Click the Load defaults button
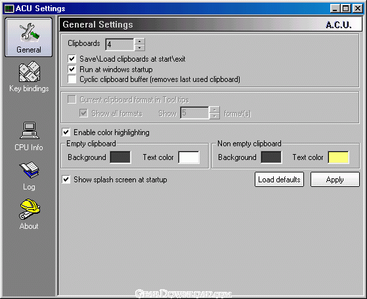The width and height of the screenshot is (367, 299). coord(279,180)
